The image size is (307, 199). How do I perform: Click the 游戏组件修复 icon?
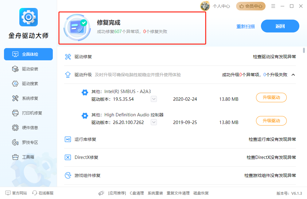click(68, 175)
